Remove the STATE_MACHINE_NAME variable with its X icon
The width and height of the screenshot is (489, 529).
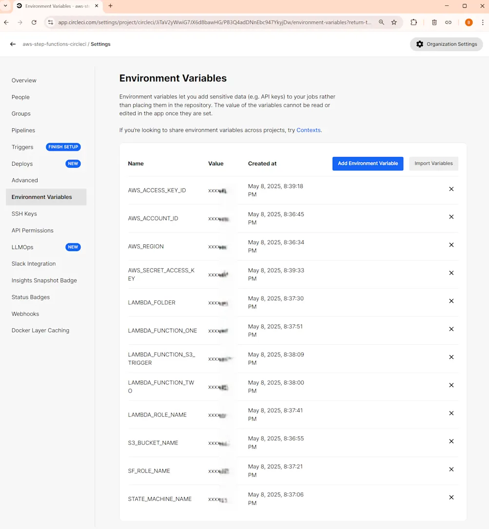point(451,497)
